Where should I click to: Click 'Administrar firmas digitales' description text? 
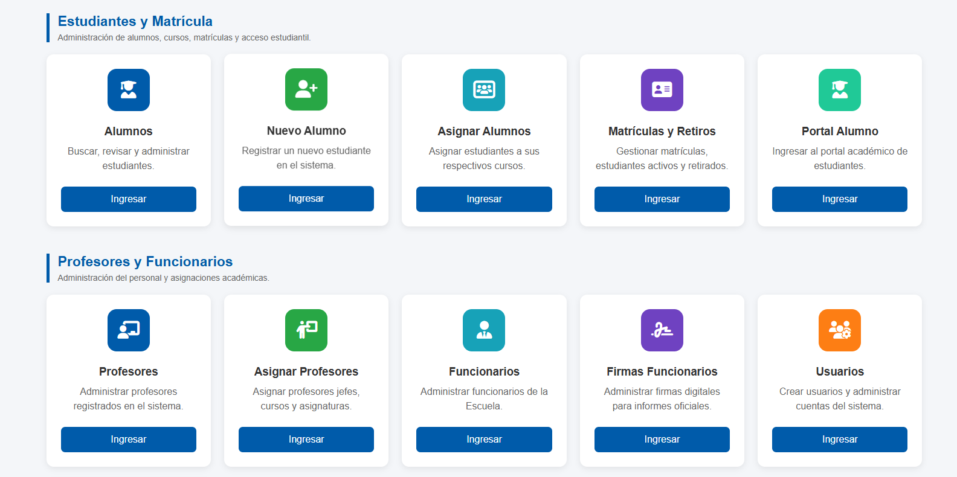[662, 399]
